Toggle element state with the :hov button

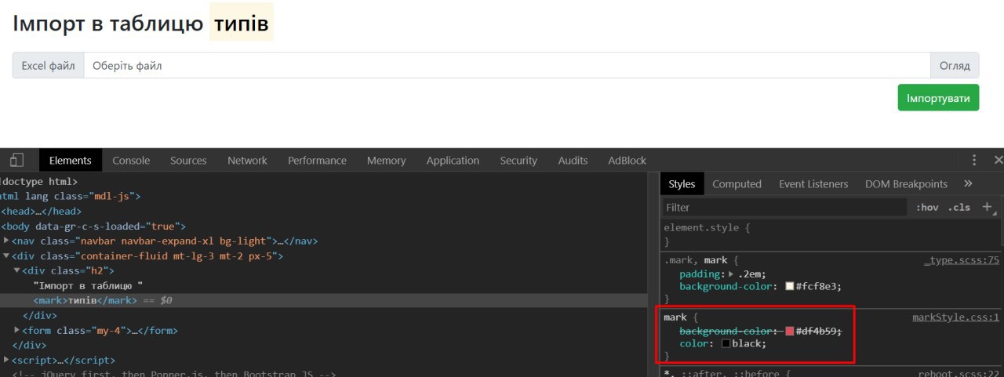pos(927,207)
